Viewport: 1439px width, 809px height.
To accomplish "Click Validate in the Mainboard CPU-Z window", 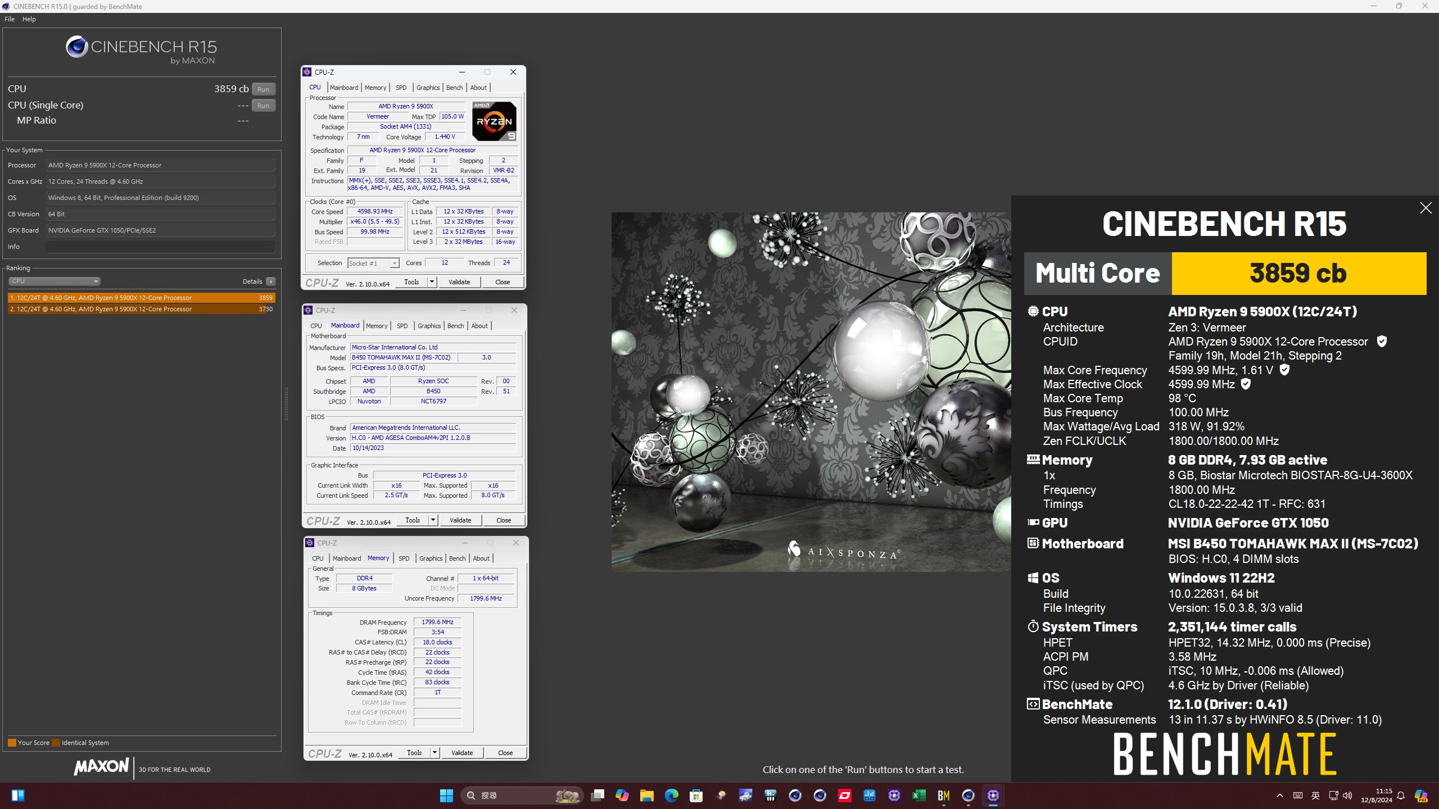I will (x=460, y=520).
